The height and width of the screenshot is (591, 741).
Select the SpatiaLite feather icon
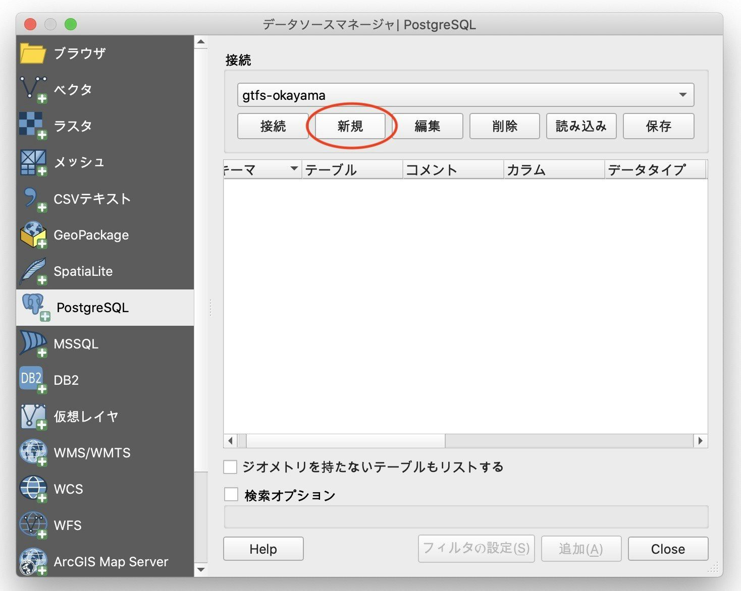click(x=33, y=271)
